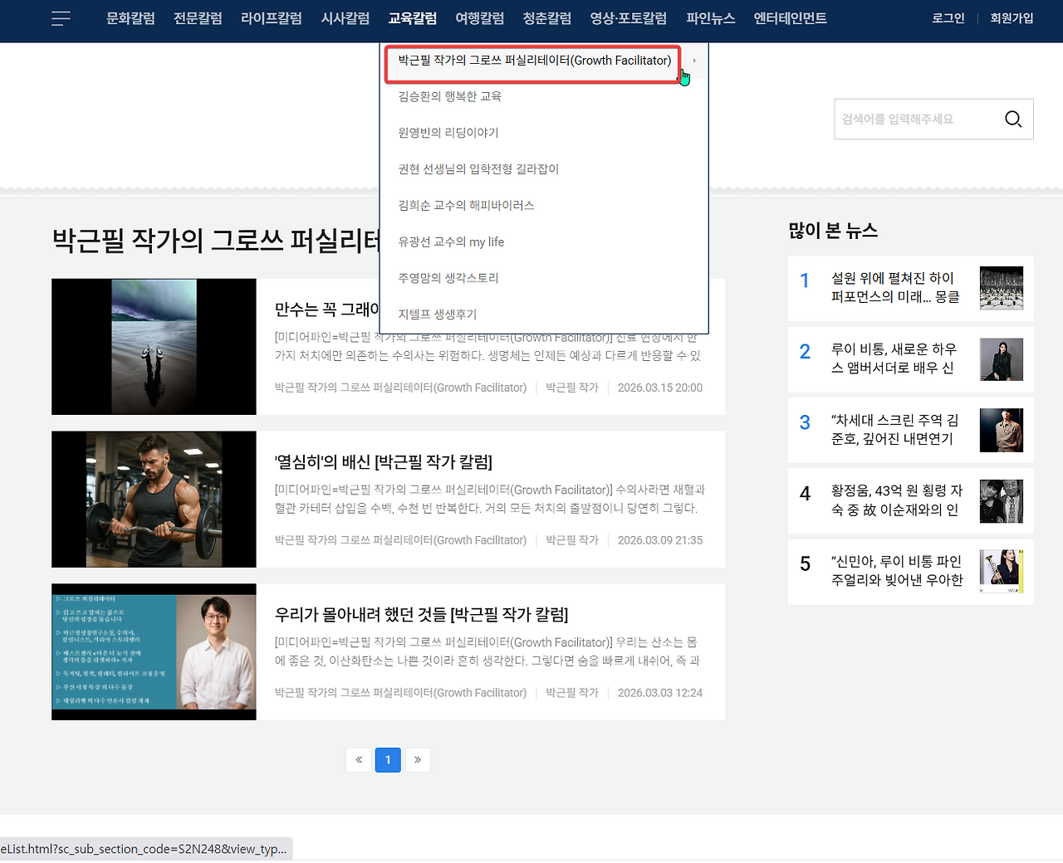
Task: Open the gym weightlifter article thumbnail
Action: [154, 500]
